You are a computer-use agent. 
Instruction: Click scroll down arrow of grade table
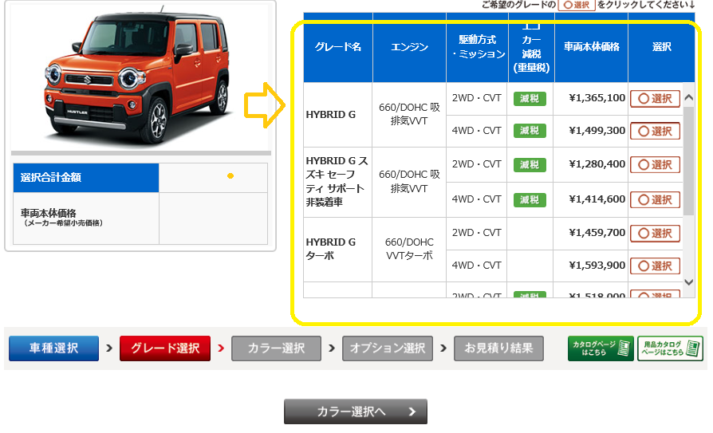coord(688,282)
